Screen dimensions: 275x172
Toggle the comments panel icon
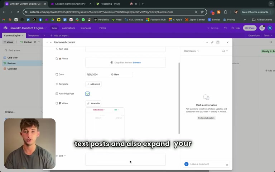click(x=218, y=43)
